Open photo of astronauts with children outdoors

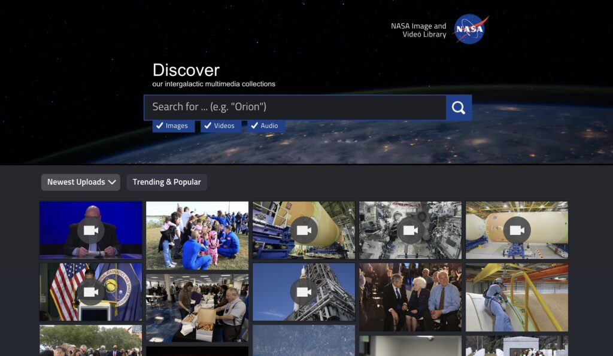click(197, 235)
